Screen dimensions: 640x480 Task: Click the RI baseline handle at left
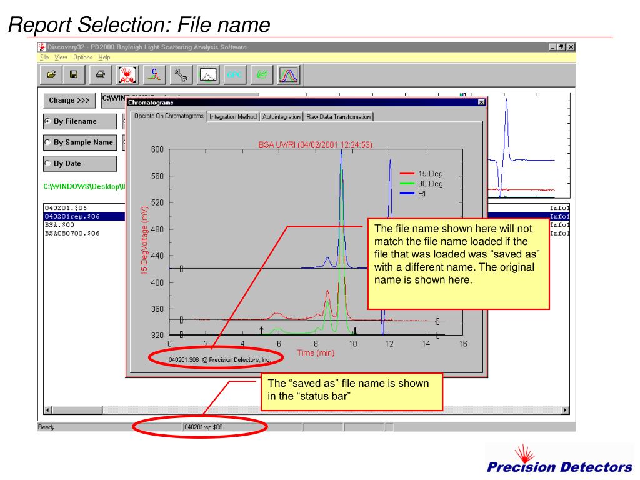click(181, 269)
